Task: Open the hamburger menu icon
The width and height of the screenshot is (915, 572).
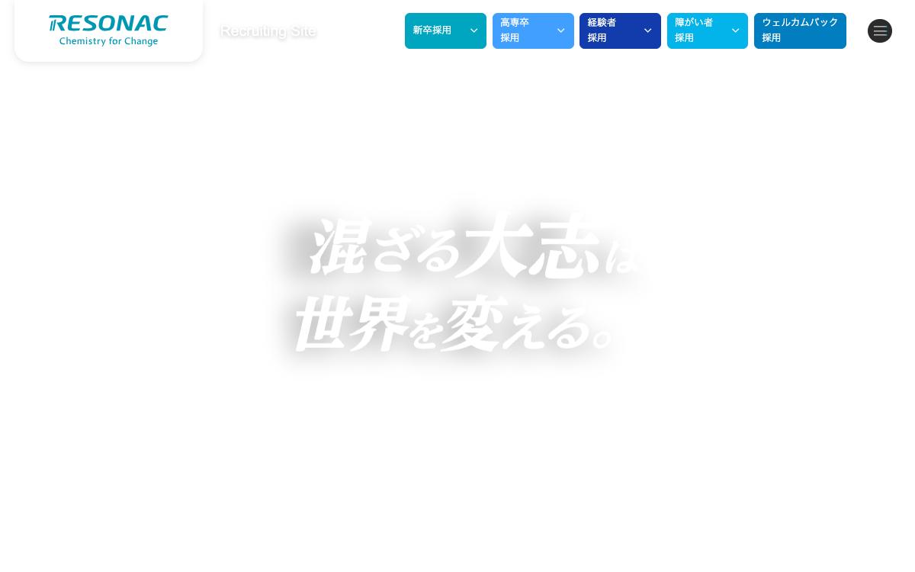Action: point(880,31)
